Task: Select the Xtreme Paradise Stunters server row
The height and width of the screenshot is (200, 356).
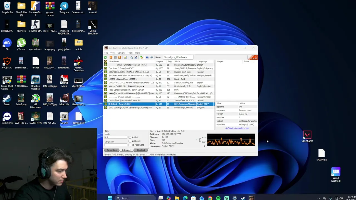Action: (x=159, y=83)
